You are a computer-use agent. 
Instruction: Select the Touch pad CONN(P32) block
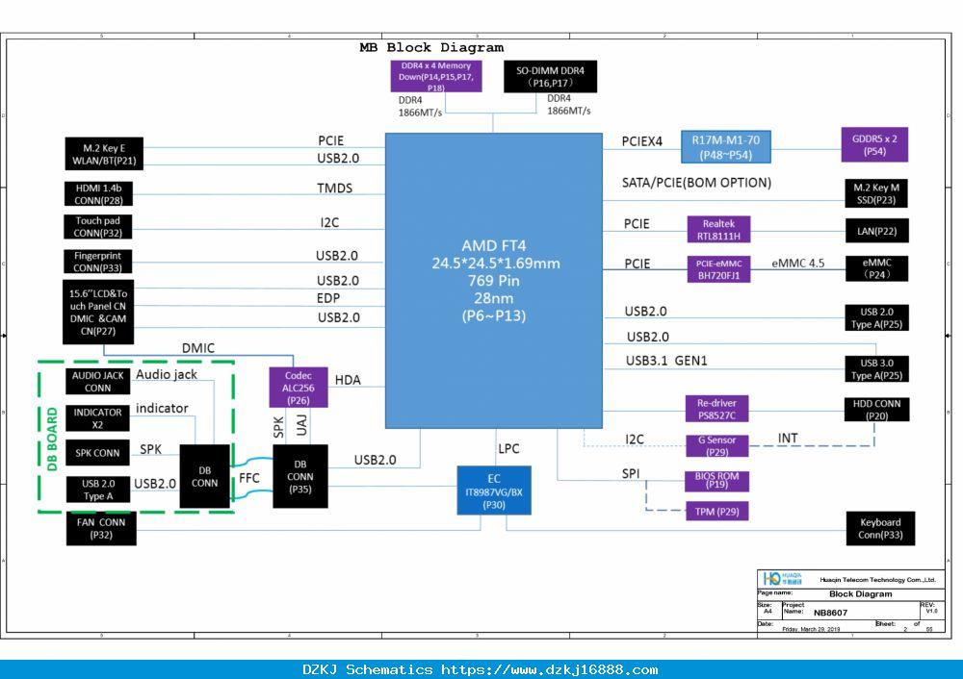click(97, 226)
